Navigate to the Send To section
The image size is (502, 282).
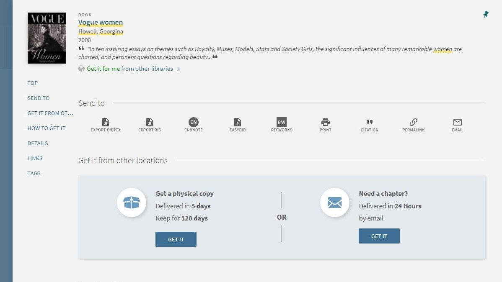pyautogui.click(x=39, y=98)
